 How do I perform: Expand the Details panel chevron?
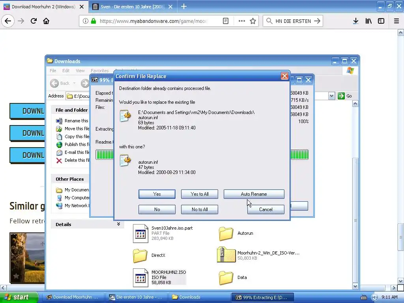click(118, 224)
